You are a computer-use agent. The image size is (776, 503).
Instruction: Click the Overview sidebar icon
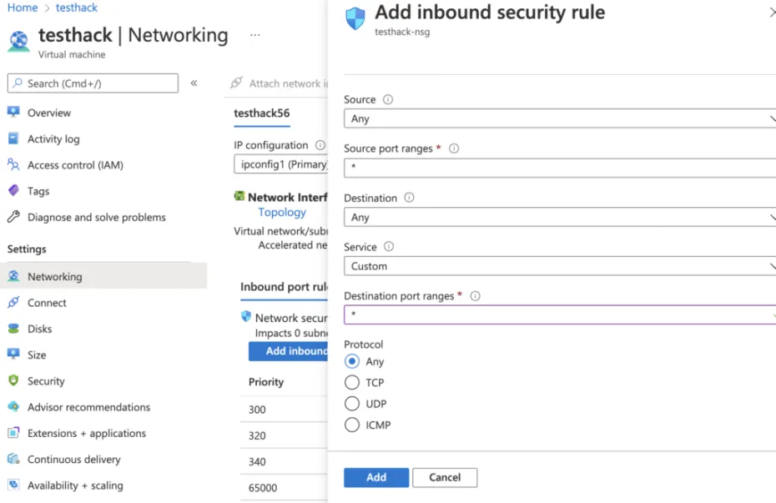point(13,113)
